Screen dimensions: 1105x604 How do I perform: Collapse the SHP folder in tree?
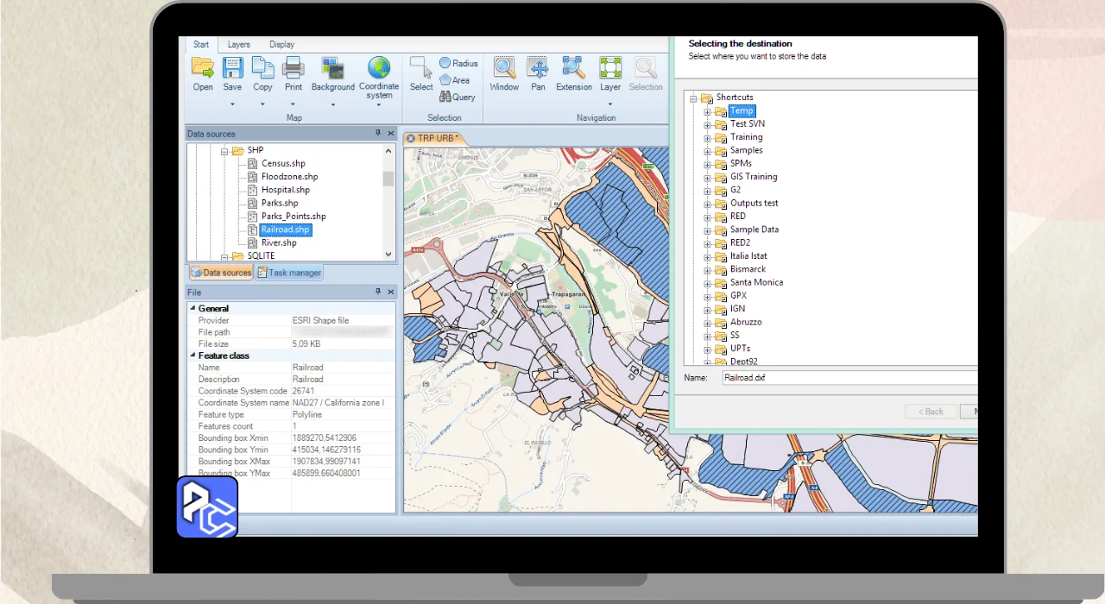point(224,151)
